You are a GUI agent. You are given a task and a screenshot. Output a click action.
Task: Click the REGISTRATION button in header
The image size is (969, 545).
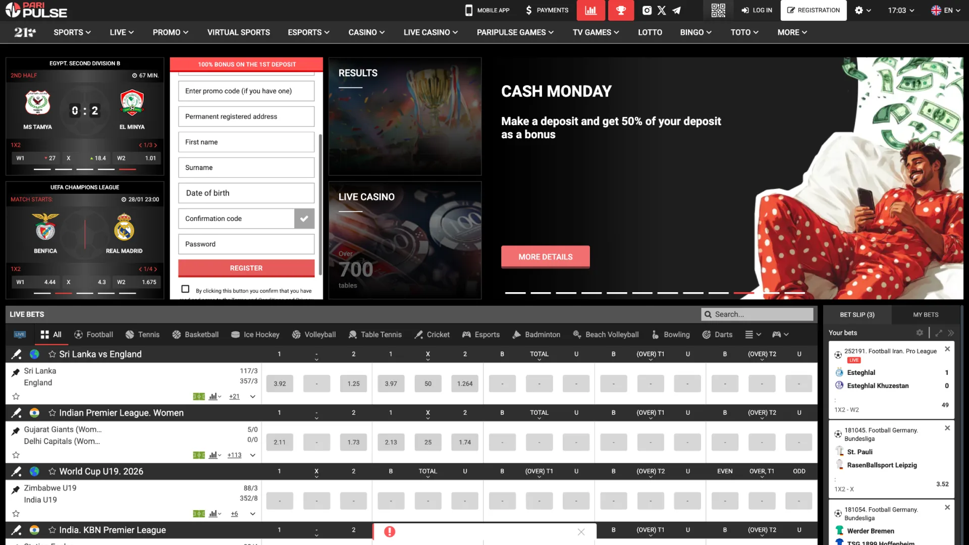point(814,10)
